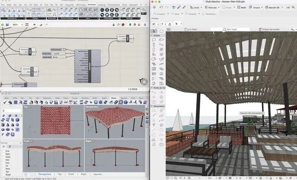Select the Rhino sphere solid tool
Screen dimensions: 297x180
17,125
